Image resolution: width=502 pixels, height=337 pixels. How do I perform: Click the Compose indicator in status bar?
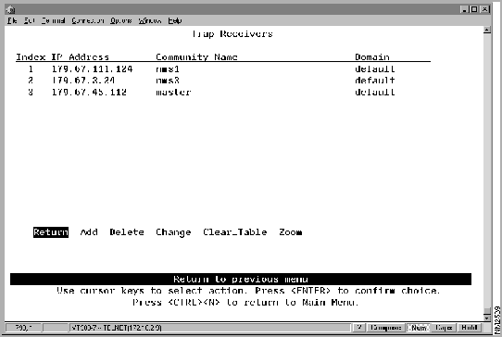pyautogui.click(x=386, y=328)
